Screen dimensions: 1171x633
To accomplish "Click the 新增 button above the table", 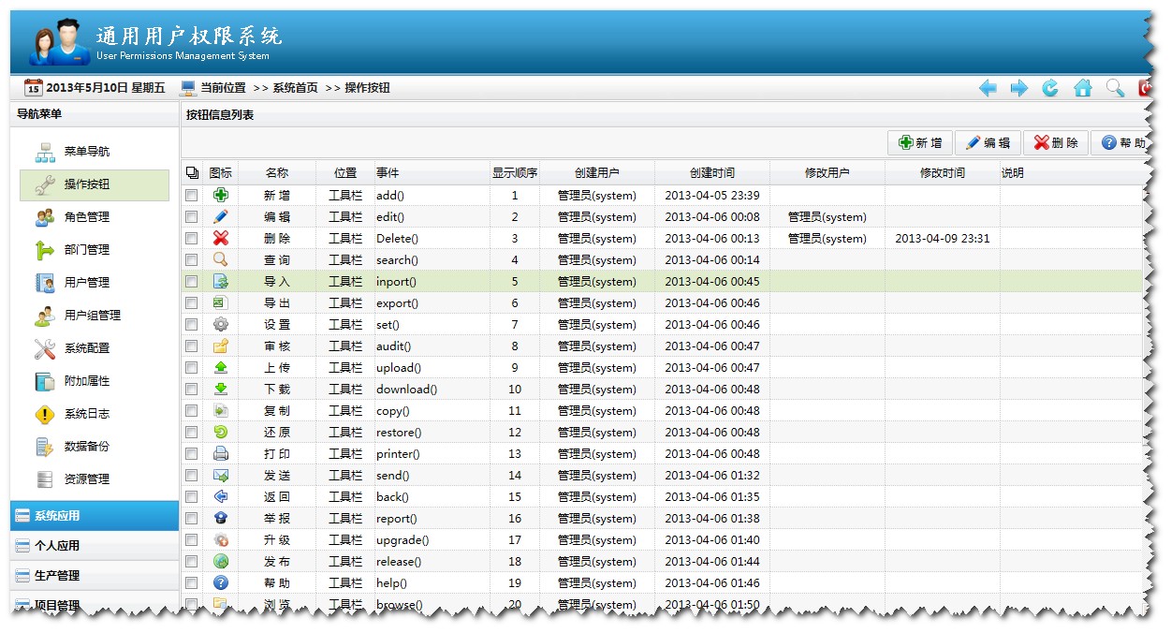I will click(918, 142).
